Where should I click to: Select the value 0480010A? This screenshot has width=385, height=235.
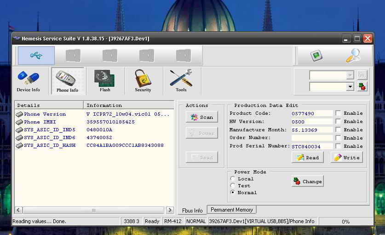[x=99, y=130]
